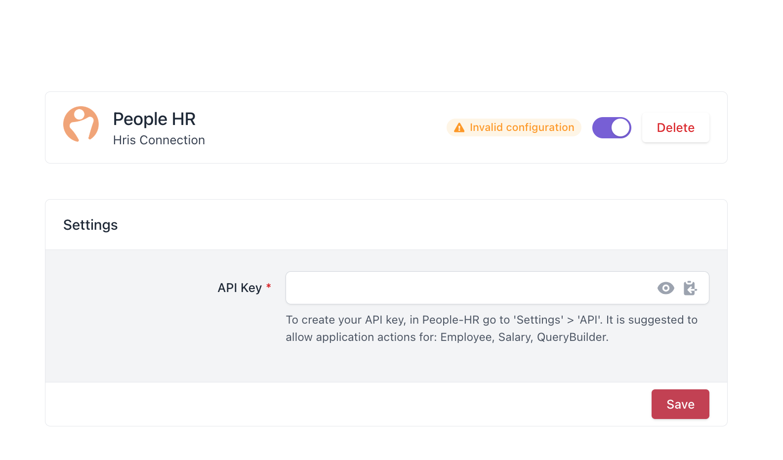
Task: Click the API key help text
Action: pyautogui.click(x=492, y=329)
